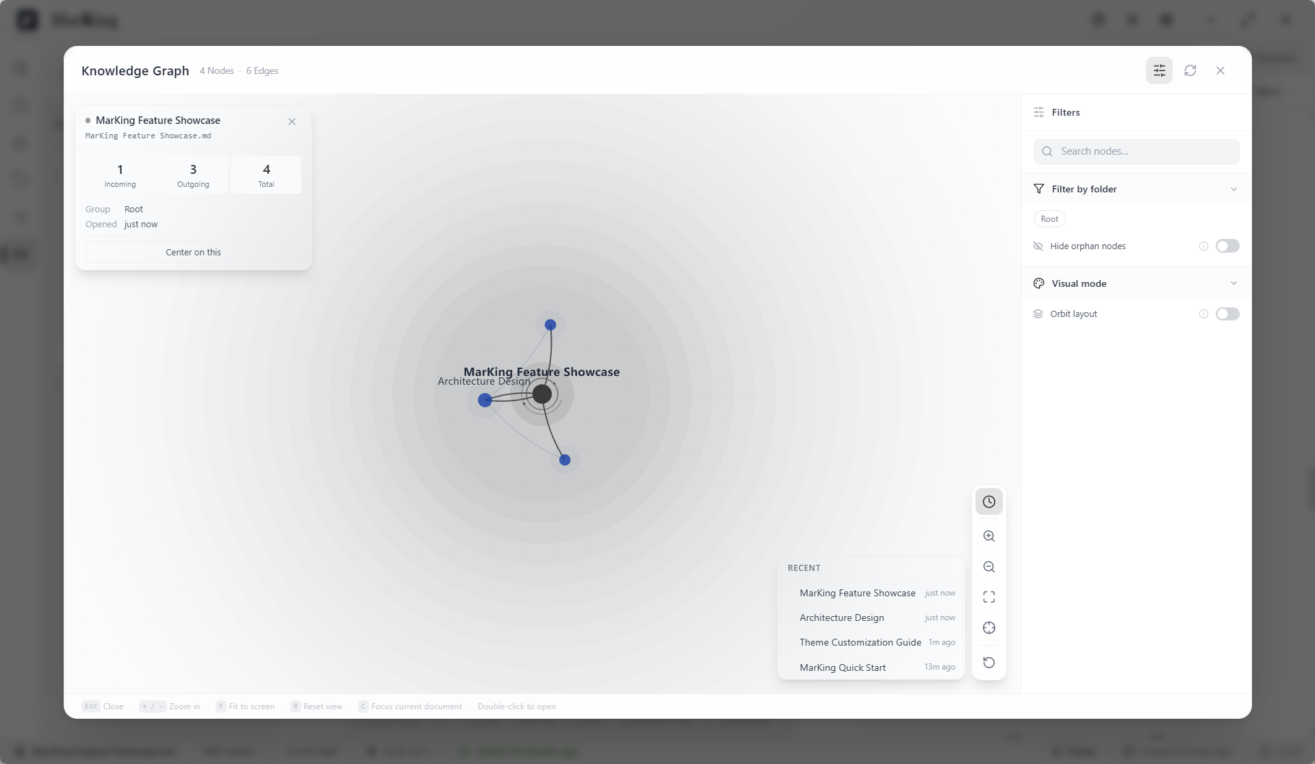Image resolution: width=1315 pixels, height=764 pixels.
Task: Fit the graph to screen
Action: (989, 596)
